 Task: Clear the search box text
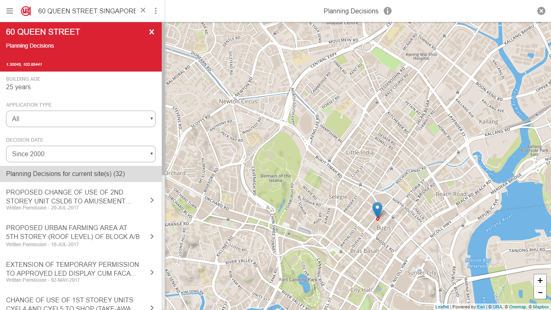click(143, 10)
